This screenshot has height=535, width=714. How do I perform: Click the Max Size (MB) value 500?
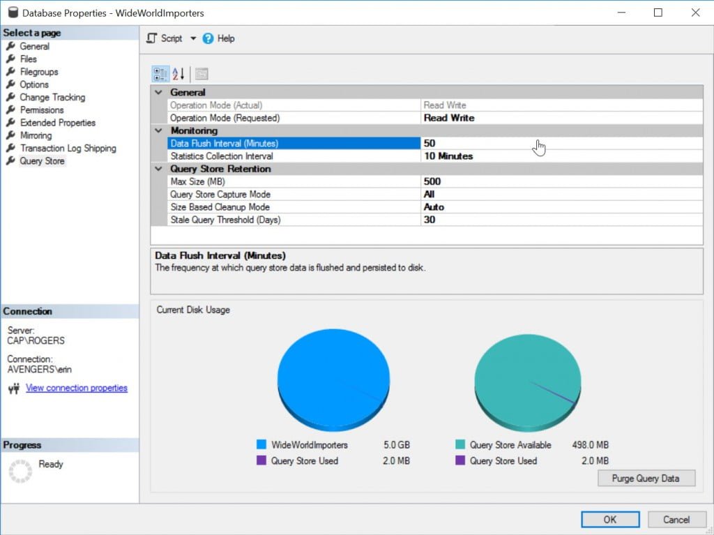562,181
